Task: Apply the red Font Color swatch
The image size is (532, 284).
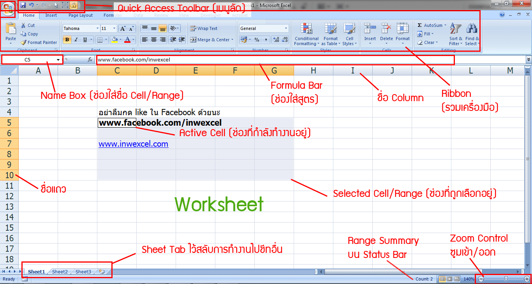Action: click(127, 40)
